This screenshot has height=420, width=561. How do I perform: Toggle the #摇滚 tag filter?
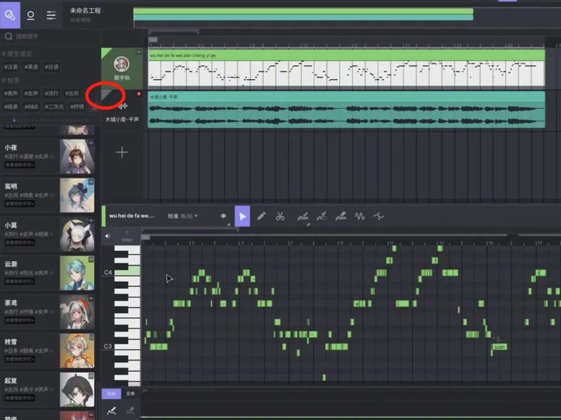[x=11, y=107]
